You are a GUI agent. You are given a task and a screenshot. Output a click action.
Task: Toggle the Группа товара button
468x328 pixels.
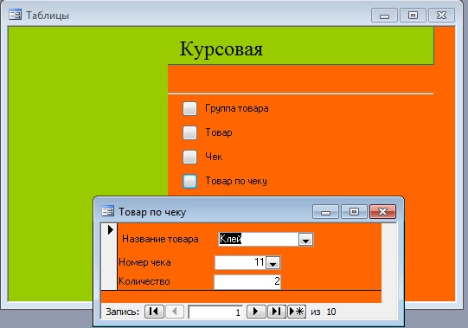click(x=189, y=108)
